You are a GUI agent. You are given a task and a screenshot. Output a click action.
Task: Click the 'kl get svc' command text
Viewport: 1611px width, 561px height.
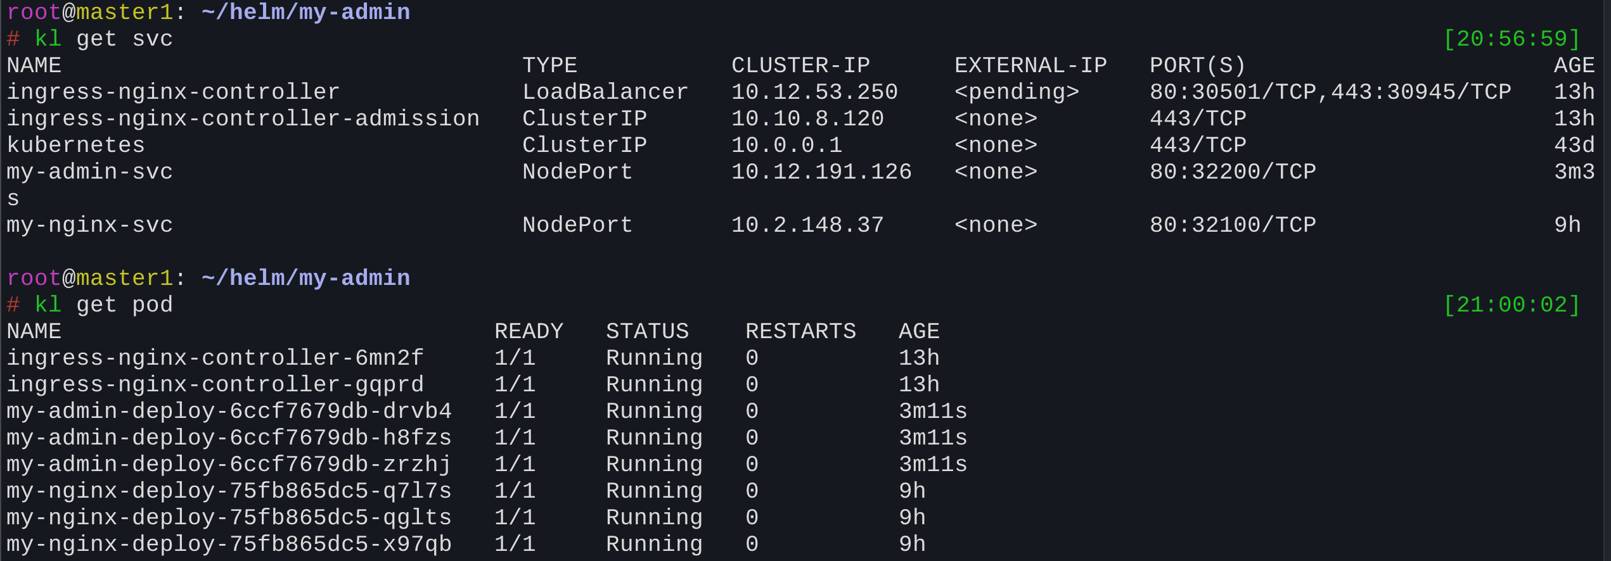point(103,39)
